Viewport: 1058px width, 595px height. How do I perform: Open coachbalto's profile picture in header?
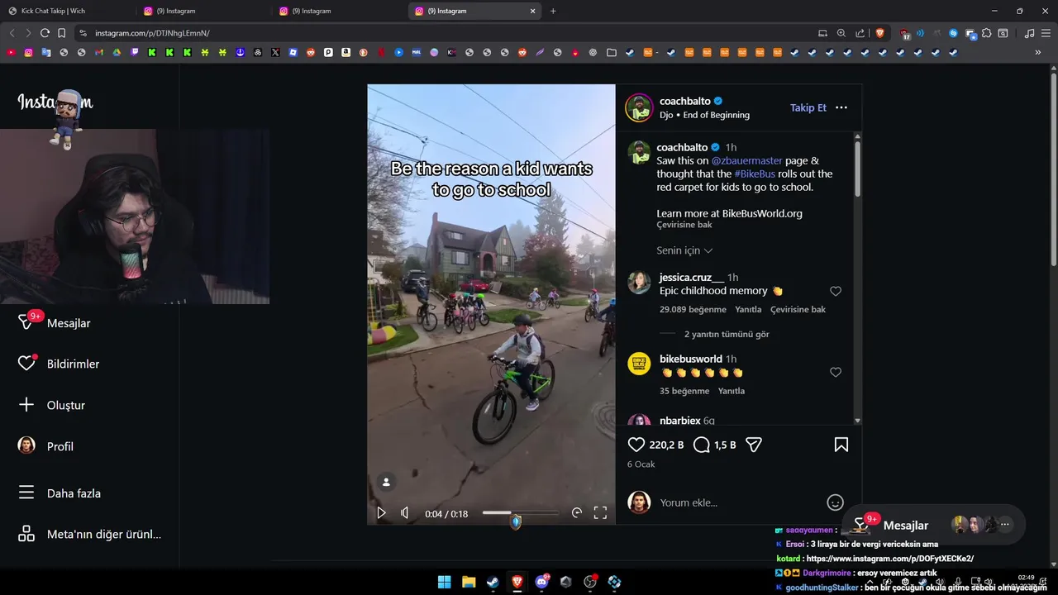coord(639,107)
